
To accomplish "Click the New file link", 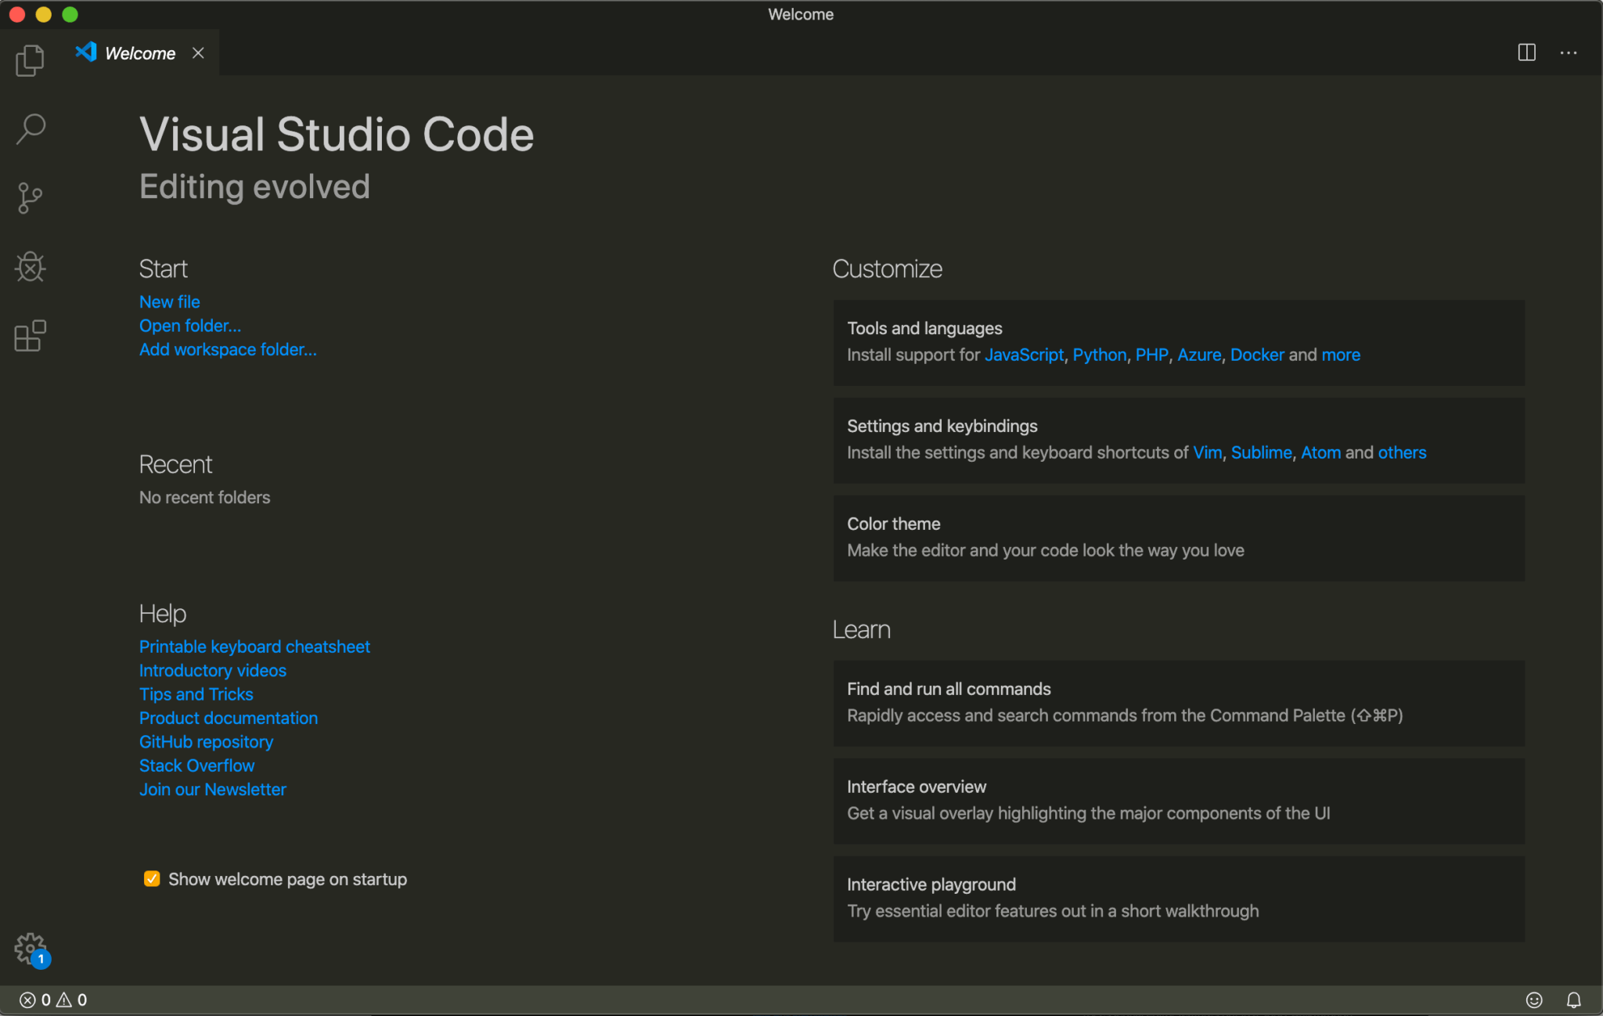I will [x=169, y=301].
